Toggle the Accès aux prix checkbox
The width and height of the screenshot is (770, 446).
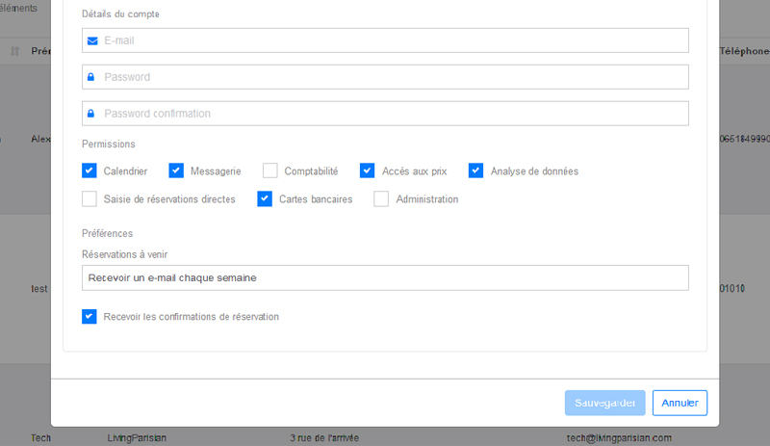coord(368,171)
